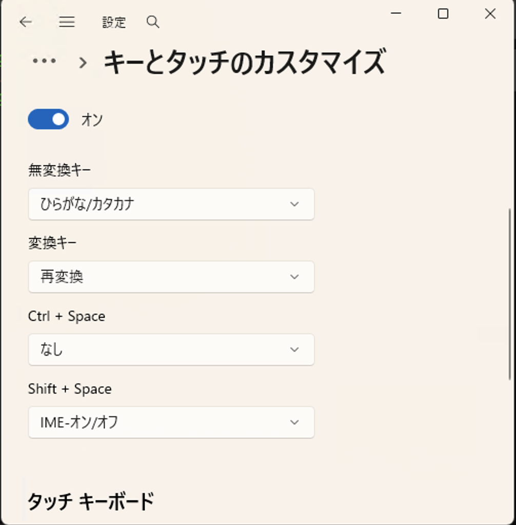This screenshot has width=516, height=525.
Task: Navigate back using the back arrow
Action: click(x=26, y=22)
